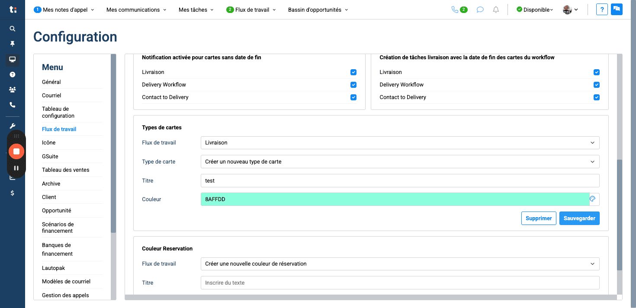
Task: Open GSuite menu item
Action: 50,156
